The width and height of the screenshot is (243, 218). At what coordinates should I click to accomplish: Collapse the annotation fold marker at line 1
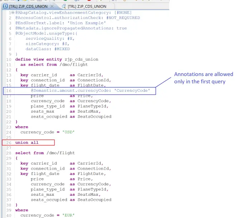point(13,13)
